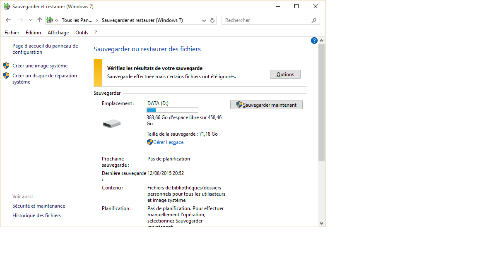Screen dimensions: 477x268
Task: Go up one level with up arrow
Action: (40, 20)
